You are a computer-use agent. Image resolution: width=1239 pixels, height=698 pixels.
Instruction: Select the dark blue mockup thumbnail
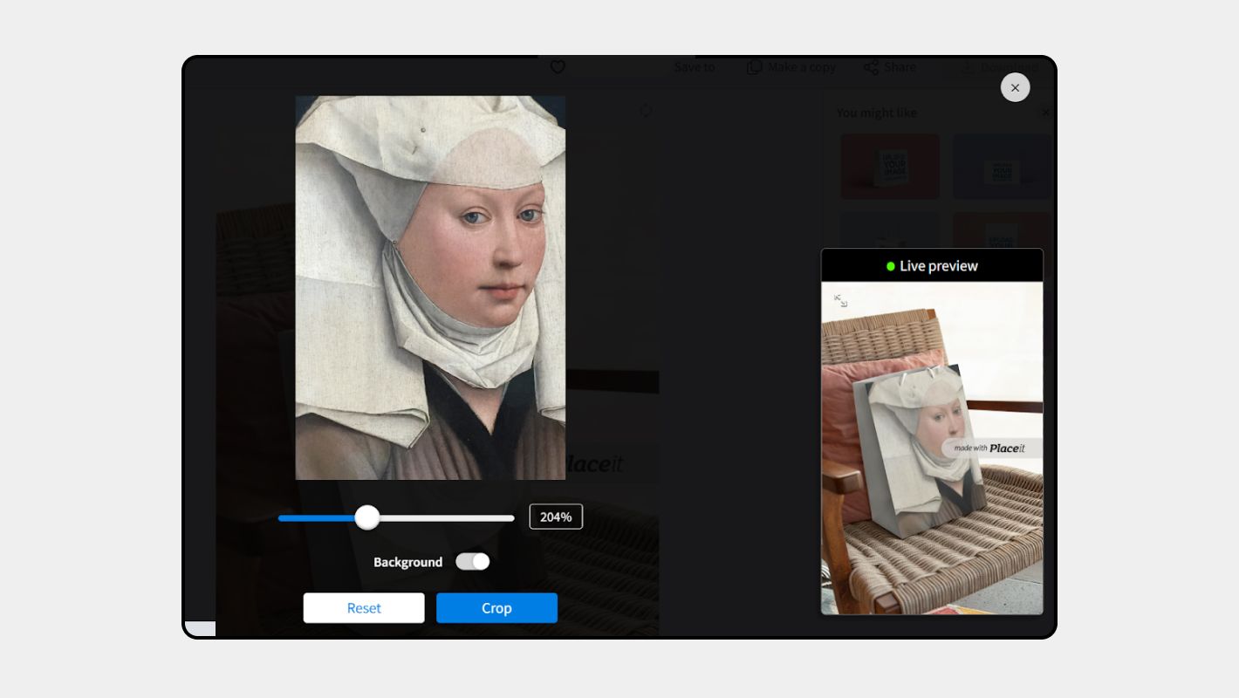(1002, 166)
